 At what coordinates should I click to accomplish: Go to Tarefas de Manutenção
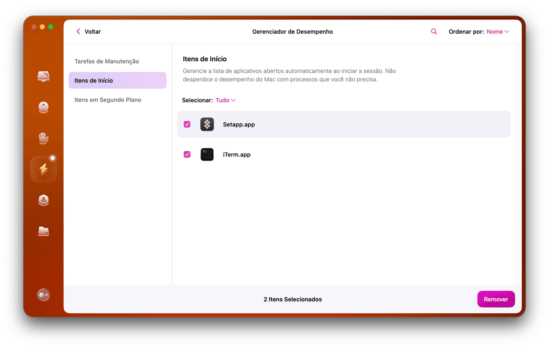[107, 61]
